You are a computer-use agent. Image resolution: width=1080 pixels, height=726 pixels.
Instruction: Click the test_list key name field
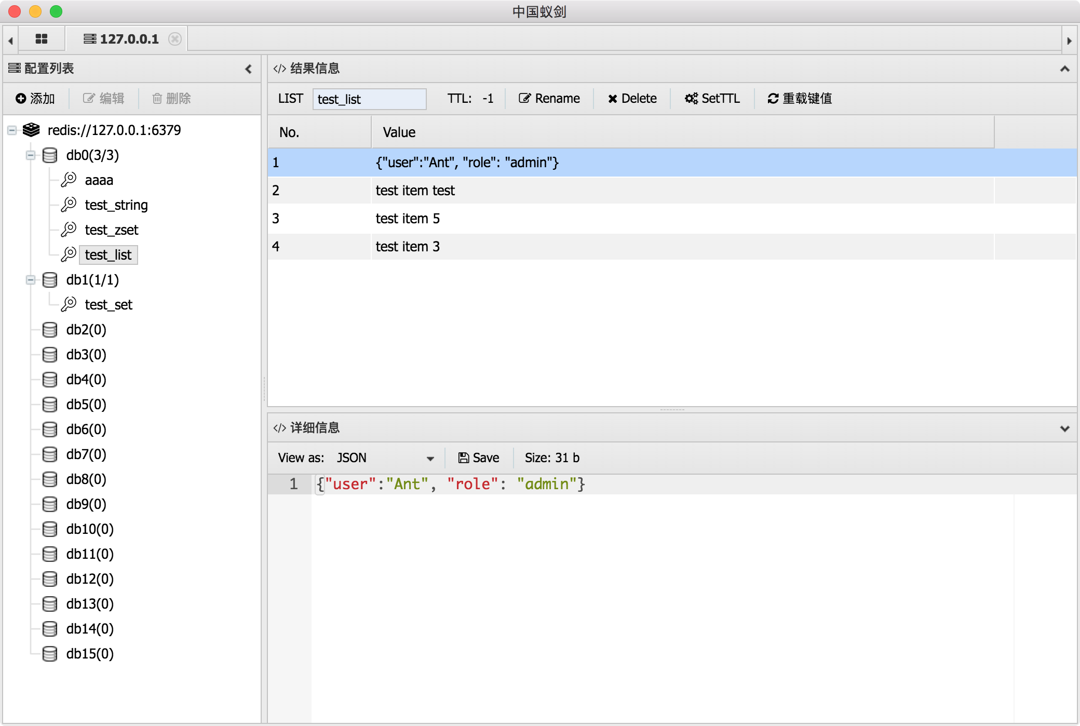coord(369,99)
